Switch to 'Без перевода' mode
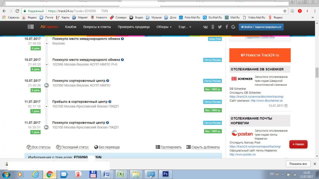The height and width of the screenshot is (179, 319). (107, 147)
